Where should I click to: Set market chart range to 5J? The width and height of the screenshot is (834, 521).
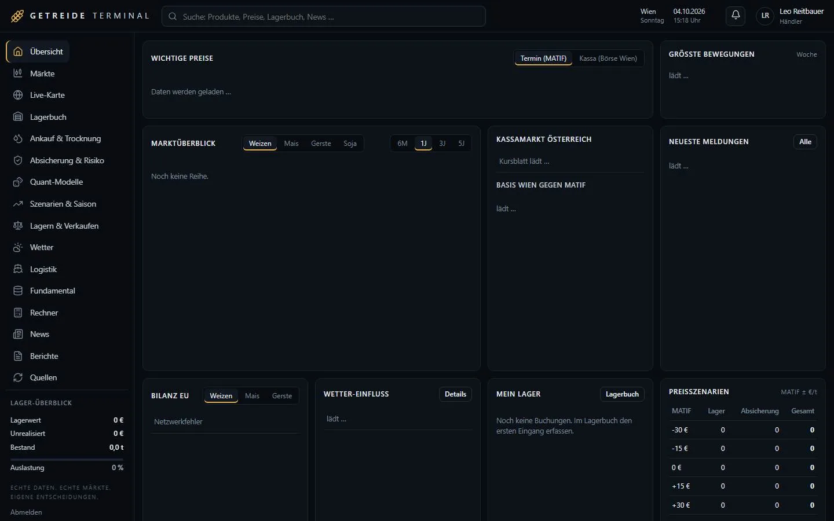click(462, 144)
